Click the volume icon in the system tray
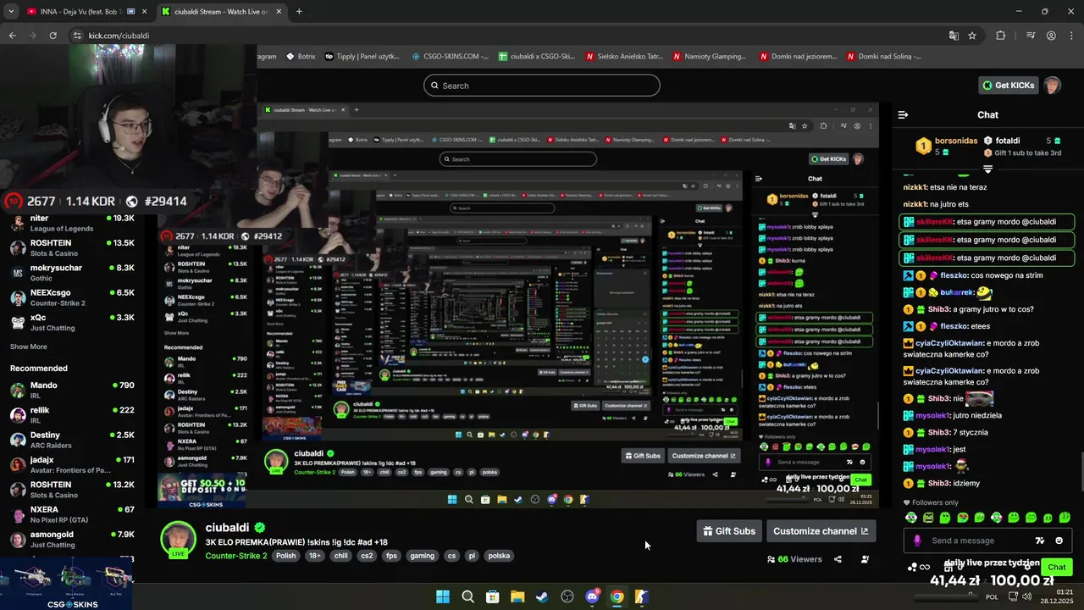Viewport: 1084px width, 610px height. [x=1026, y=596]
